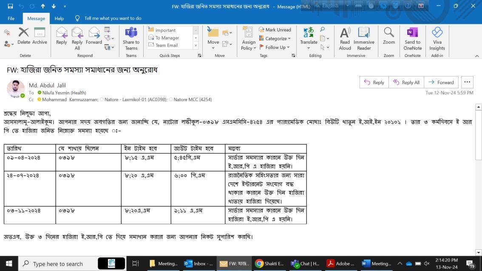This screenshot has width=482, height=271.
Task: Open the Help tab
Action: (x=60, y=18)
